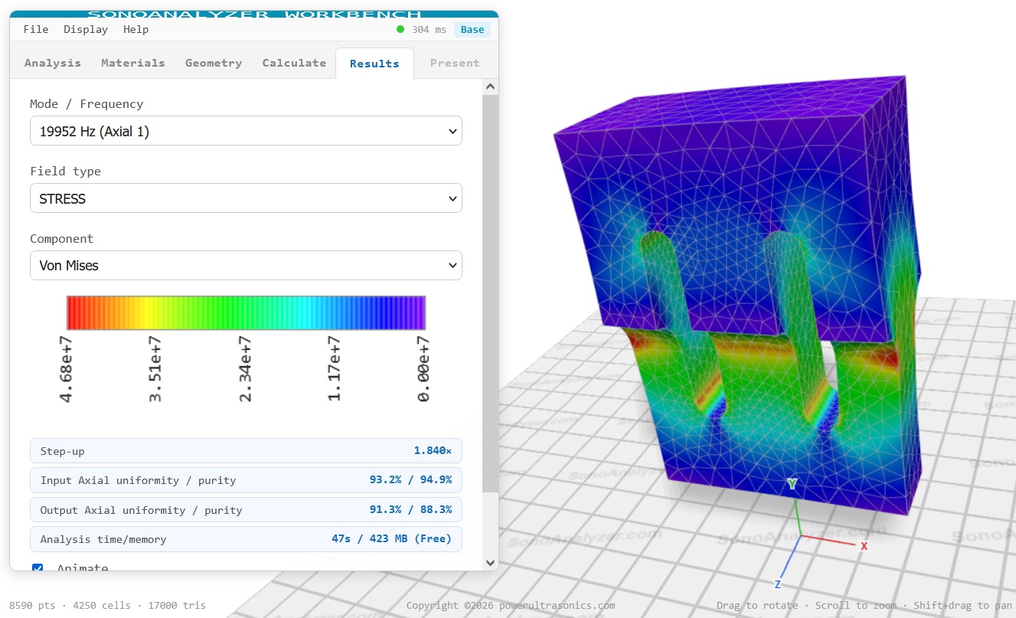
Task: Open the Mode / Frequency dropdown
Action: click(x=246, y=131)
